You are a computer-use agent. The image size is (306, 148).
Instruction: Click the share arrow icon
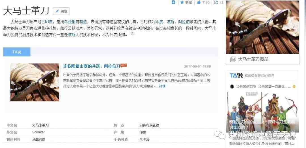pyautogui.click(x=216, y=2)
